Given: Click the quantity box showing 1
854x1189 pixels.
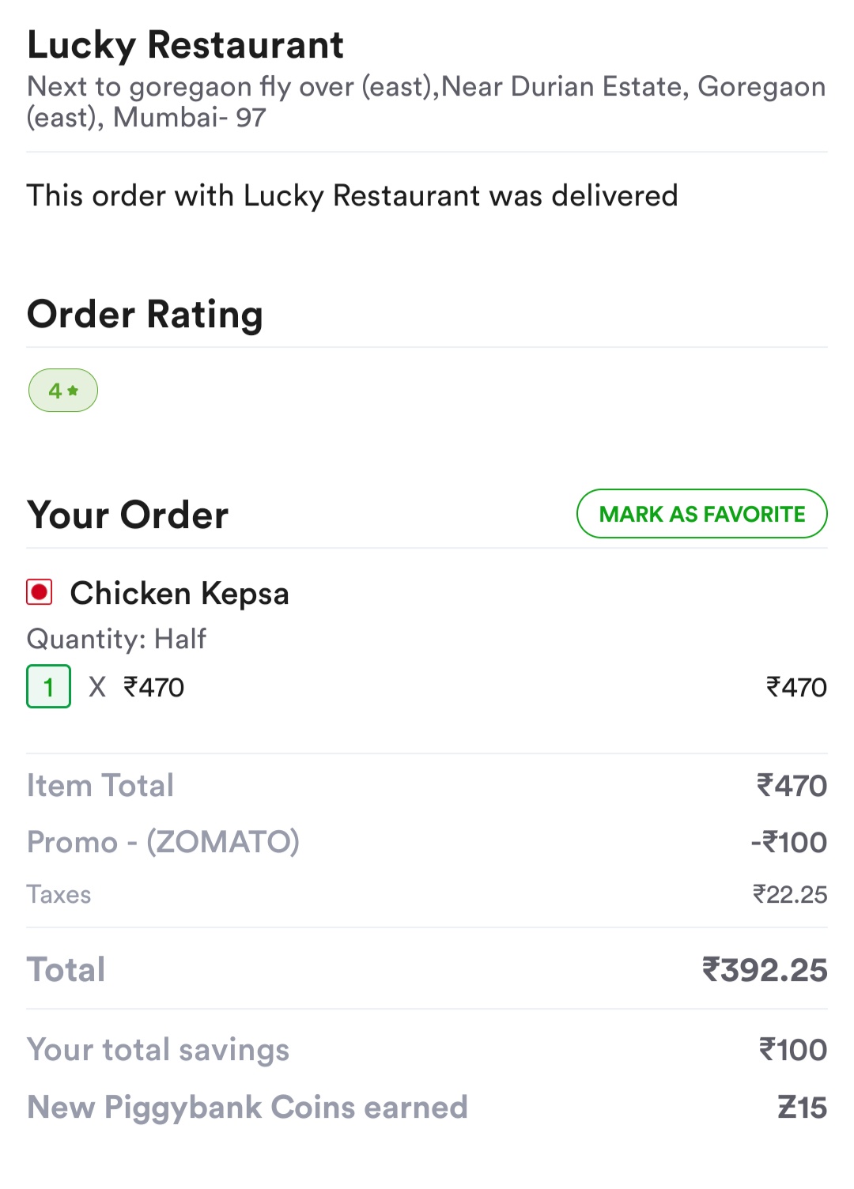Looking at the screenshot, I should (49, 686).
